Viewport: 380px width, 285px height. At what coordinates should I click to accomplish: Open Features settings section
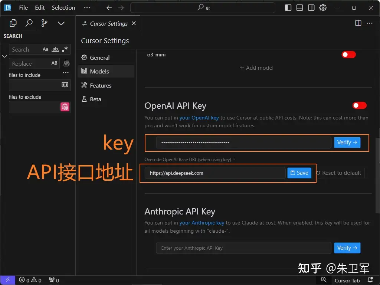point(106,85)
